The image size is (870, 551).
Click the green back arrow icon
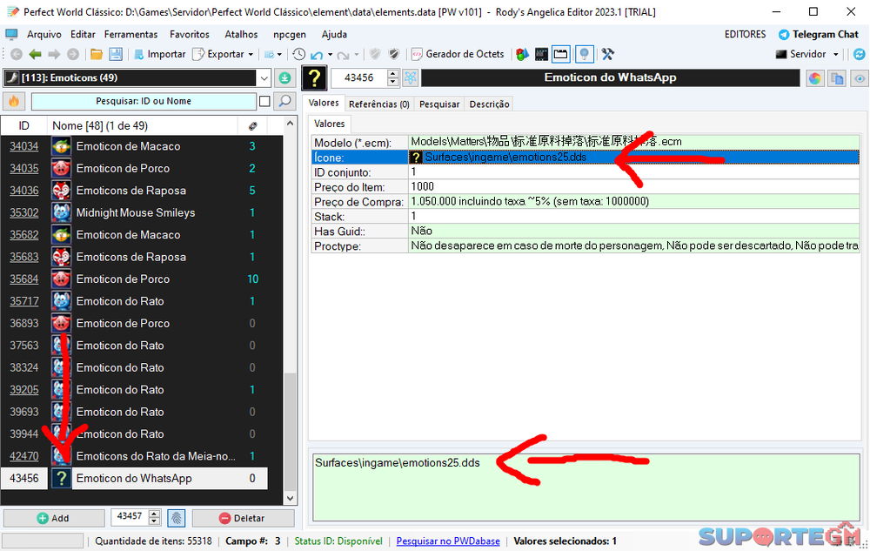pos(34,54)
